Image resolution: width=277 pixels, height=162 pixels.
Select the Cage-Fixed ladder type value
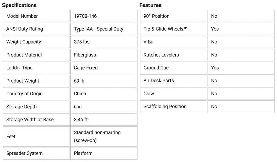point(86,68)
